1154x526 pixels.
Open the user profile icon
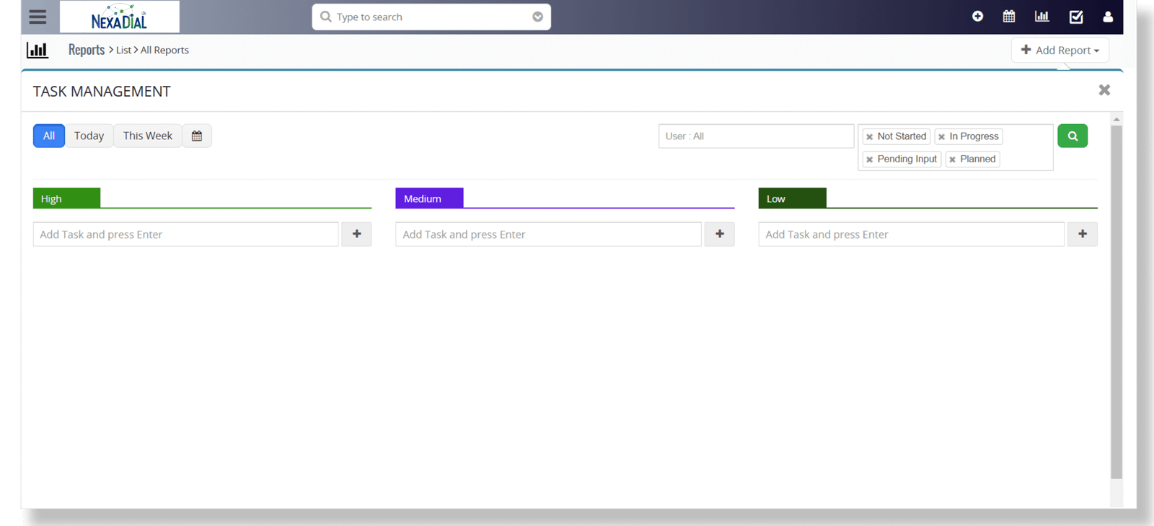click(x=1108, y=17)
